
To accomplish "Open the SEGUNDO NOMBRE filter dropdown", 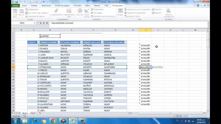I will coord(81,42).
